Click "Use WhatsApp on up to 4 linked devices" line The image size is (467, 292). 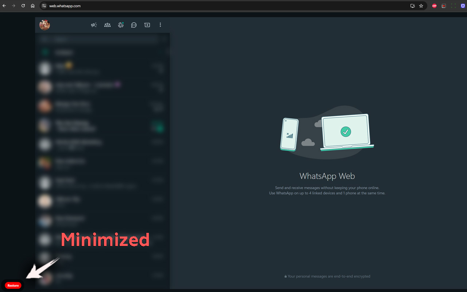point(327,193)
